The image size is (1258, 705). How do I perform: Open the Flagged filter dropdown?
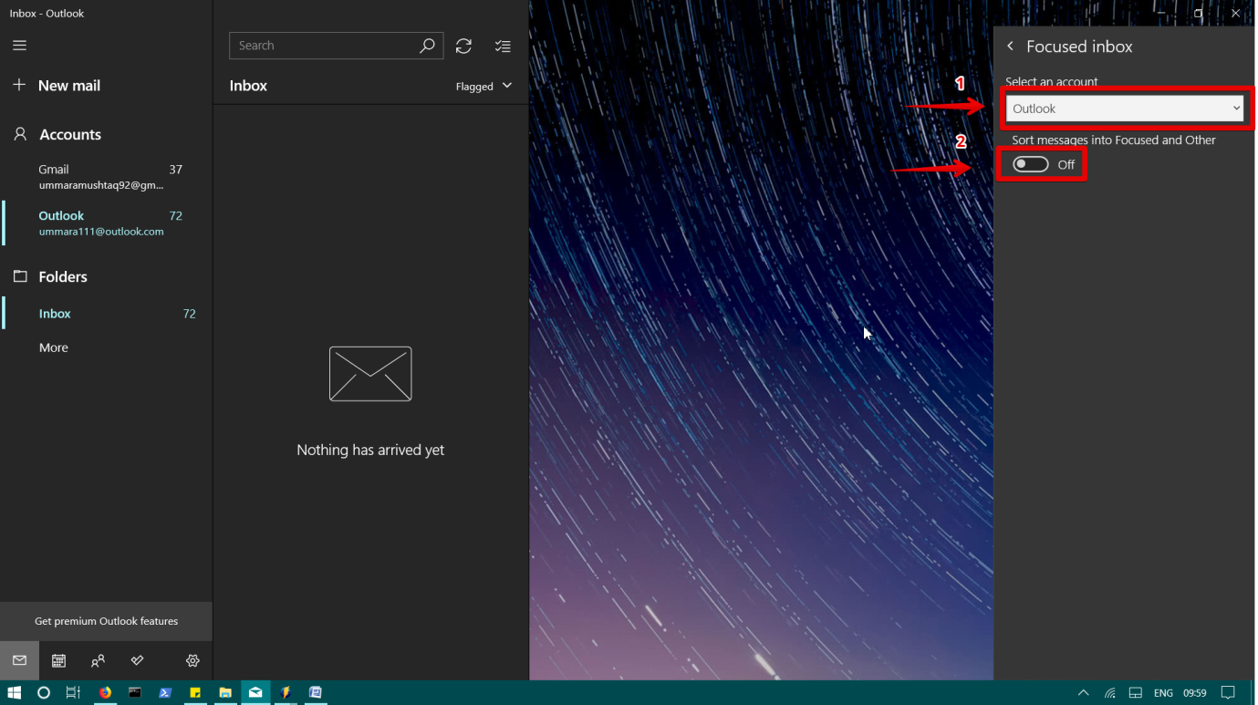point(483,86)
